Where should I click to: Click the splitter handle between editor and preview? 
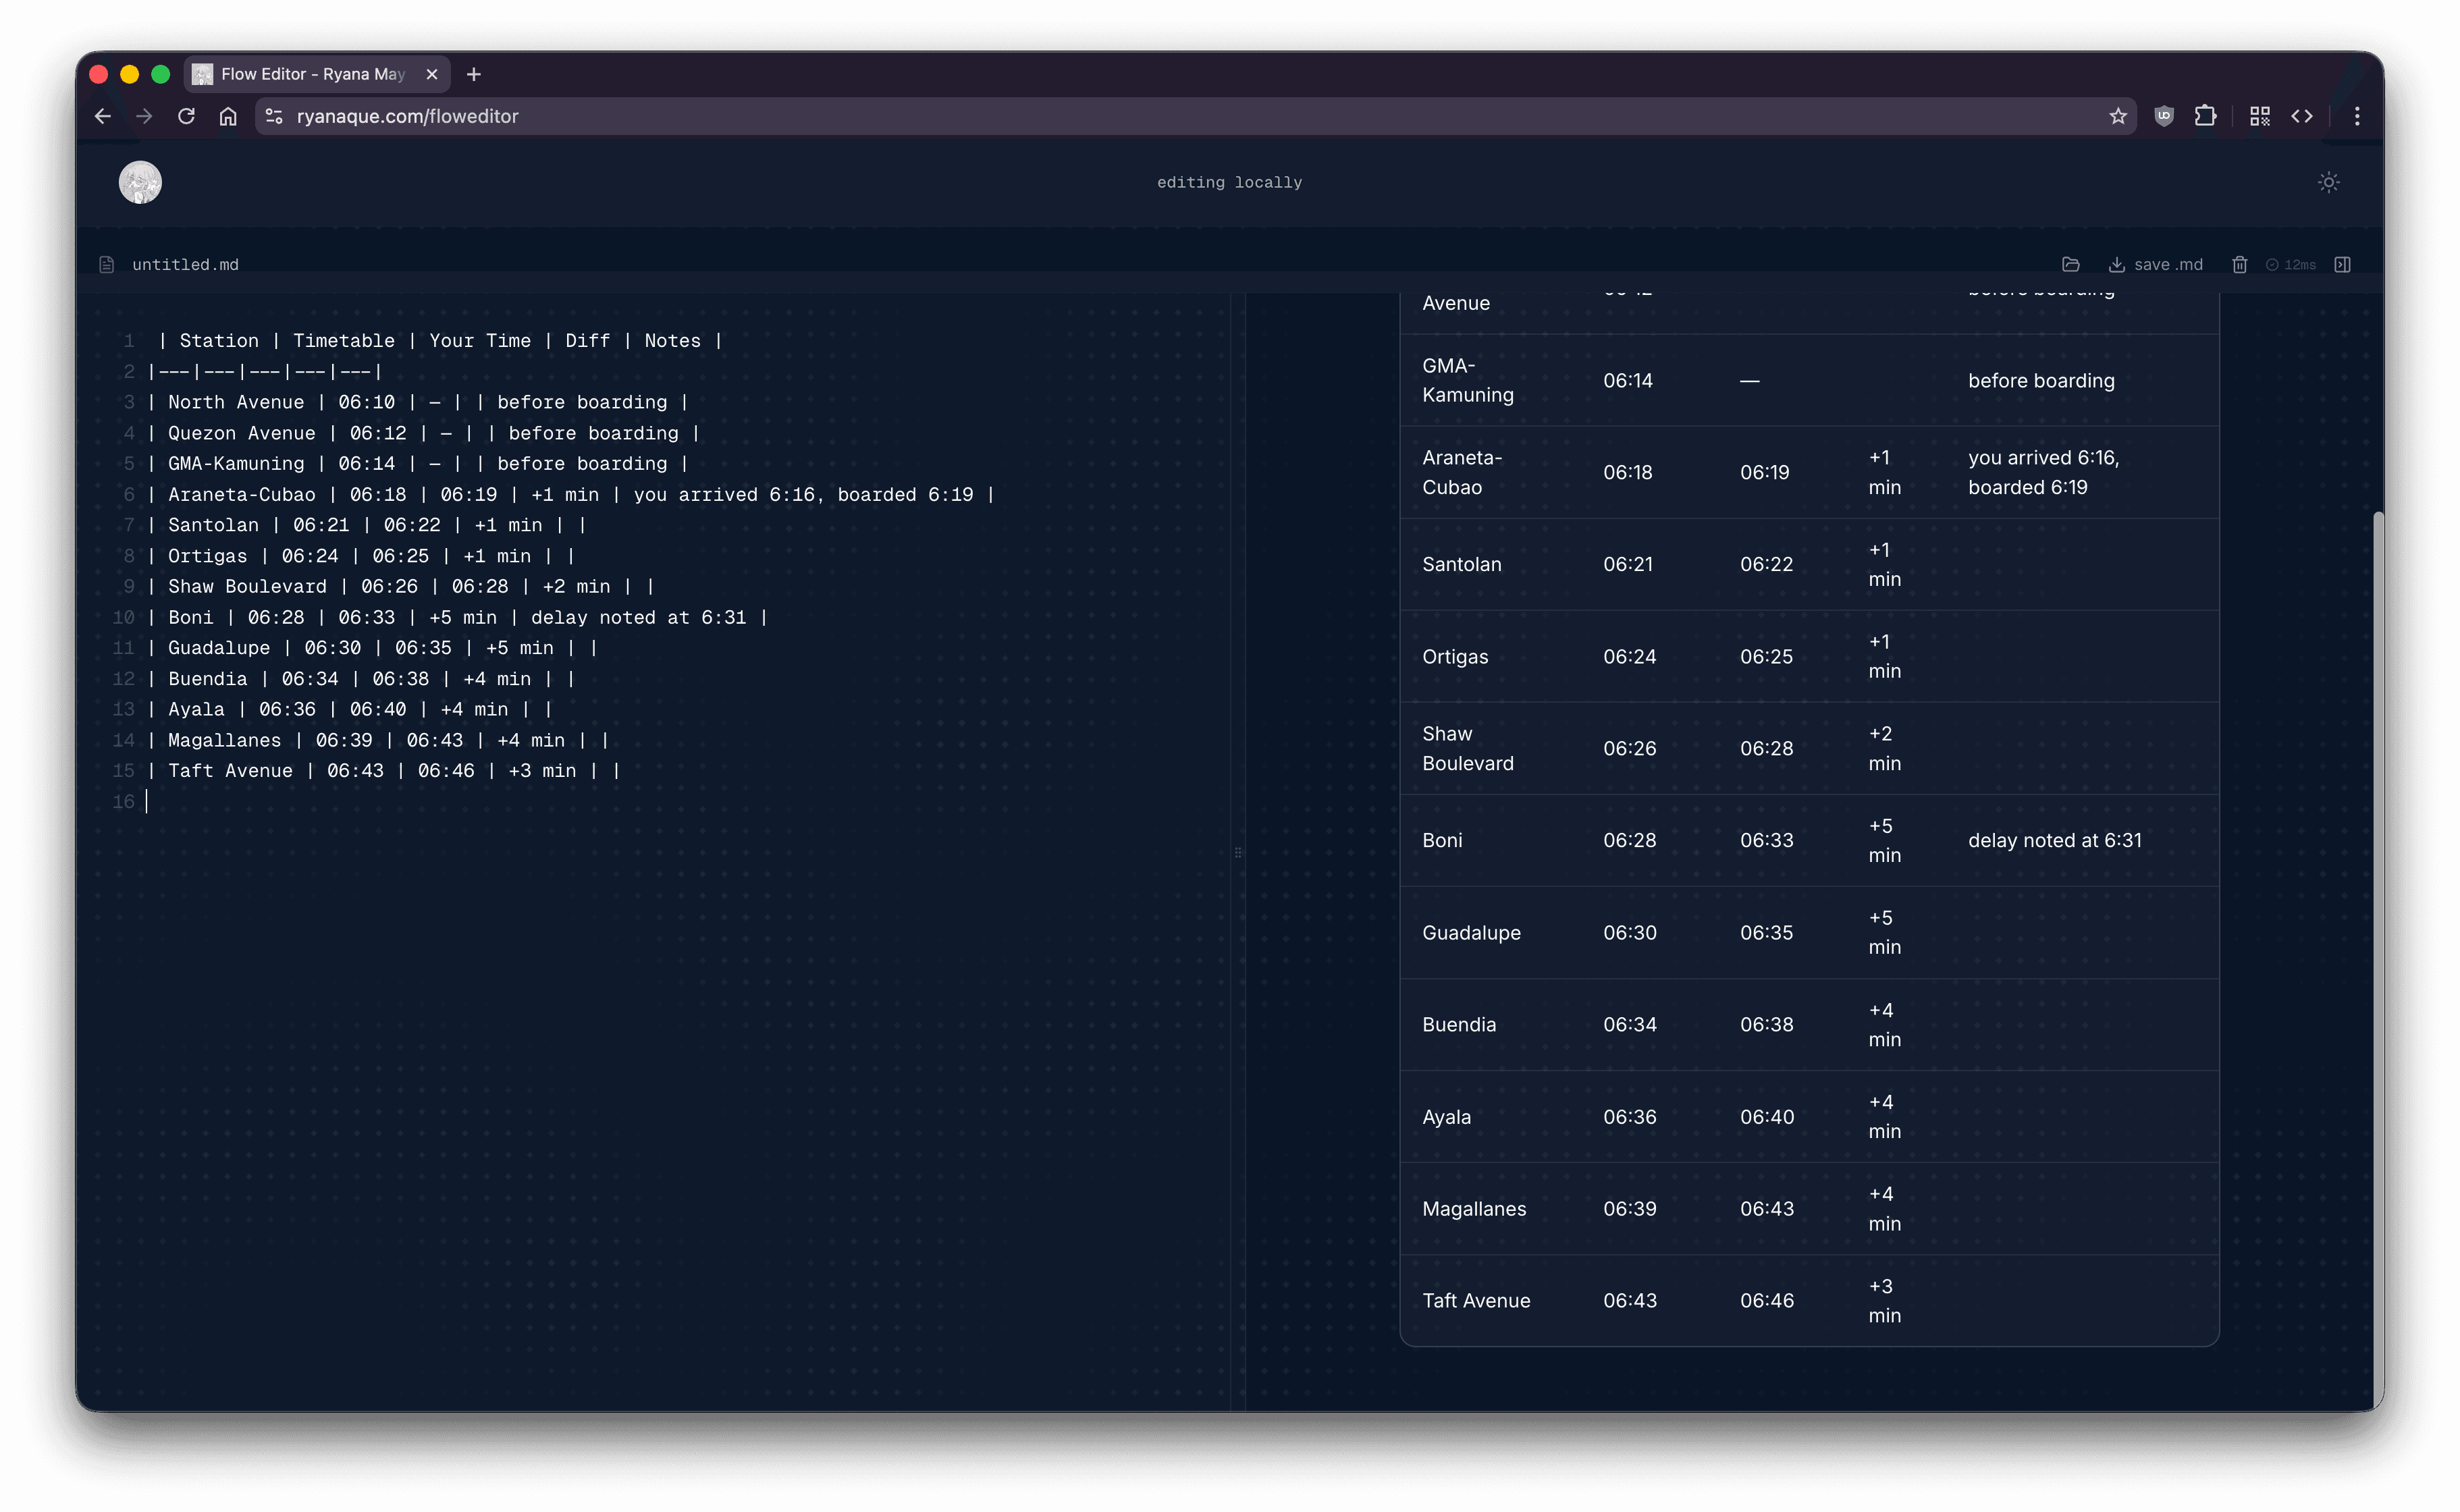tap(1237, 853)
